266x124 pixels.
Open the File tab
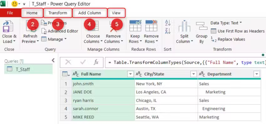point(10,13)
